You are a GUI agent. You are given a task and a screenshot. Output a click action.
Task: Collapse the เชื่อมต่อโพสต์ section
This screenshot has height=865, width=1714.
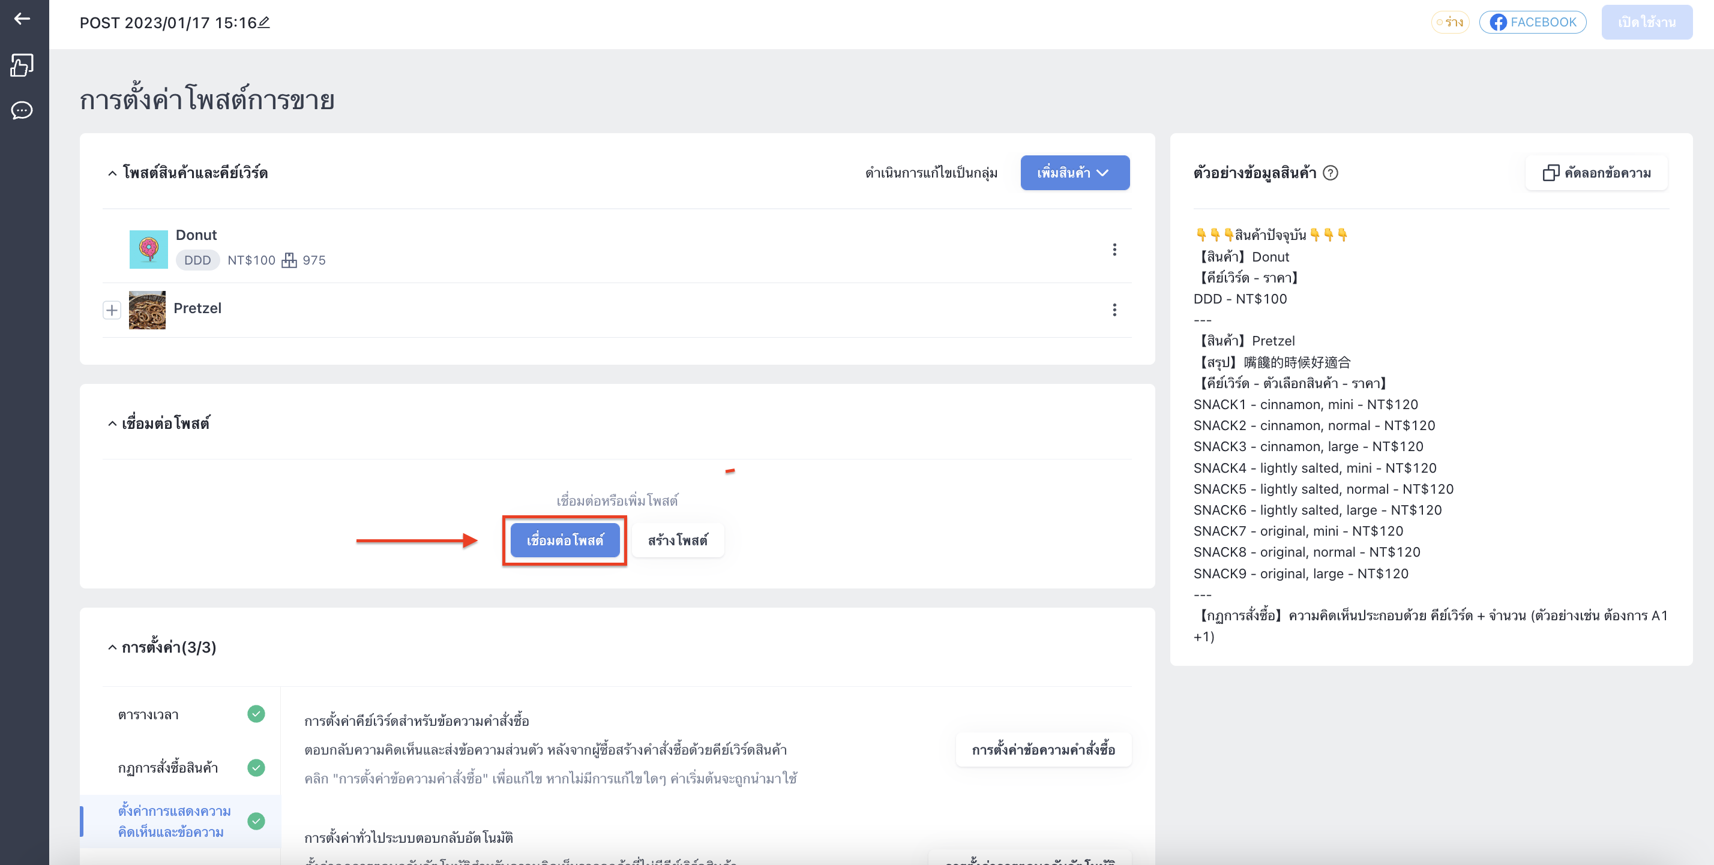[x=112, y=424]
